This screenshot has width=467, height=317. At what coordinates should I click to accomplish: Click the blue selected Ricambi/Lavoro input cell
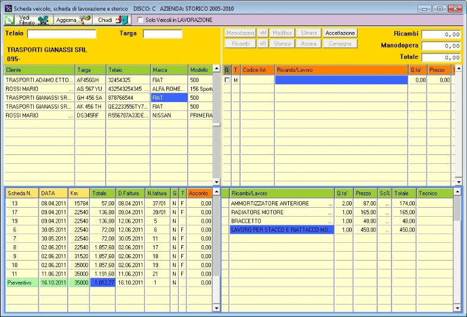[341, 80]
